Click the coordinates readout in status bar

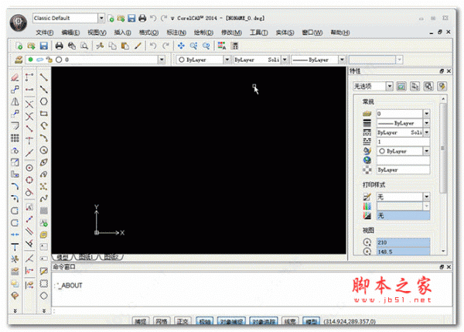click(x=350, y=321)
